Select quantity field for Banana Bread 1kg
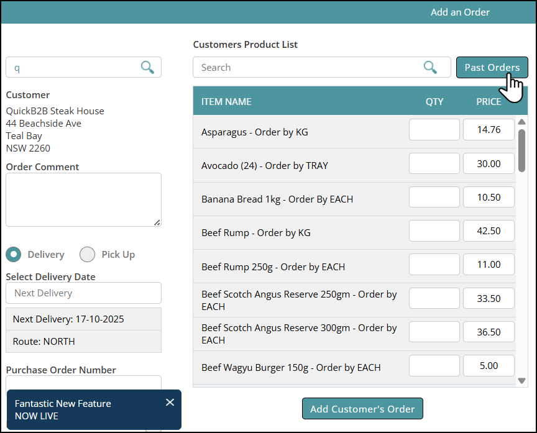The image size is (537, 433). (434, 198)
